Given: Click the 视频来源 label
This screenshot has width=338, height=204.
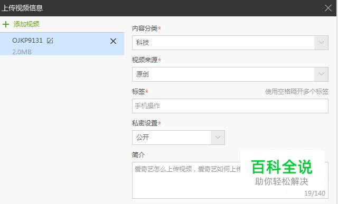Looking at the screenshot, I should pyautogui.click(x=145, y=60).
